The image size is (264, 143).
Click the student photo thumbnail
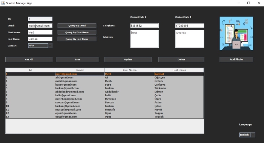pyautogui.click(x=236, y=33)
